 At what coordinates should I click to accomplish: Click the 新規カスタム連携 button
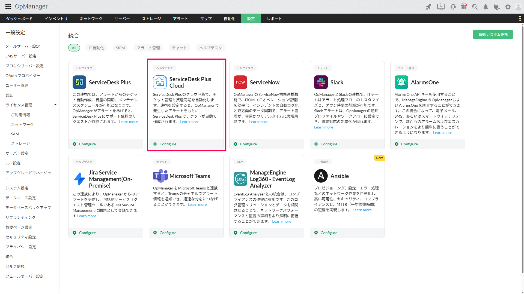pyautogui.click(x=493, y=35)
